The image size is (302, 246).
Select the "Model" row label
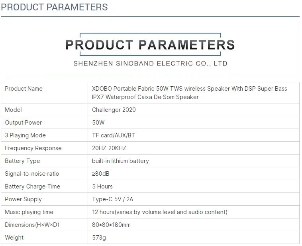13,110
